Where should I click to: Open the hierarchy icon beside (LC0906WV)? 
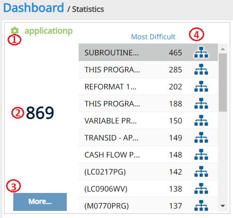[x=201, y=189]
